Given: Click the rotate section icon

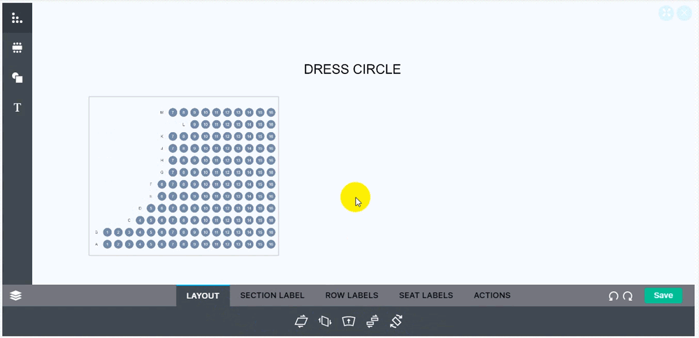Looking at the screenshot, I should 396,321.
